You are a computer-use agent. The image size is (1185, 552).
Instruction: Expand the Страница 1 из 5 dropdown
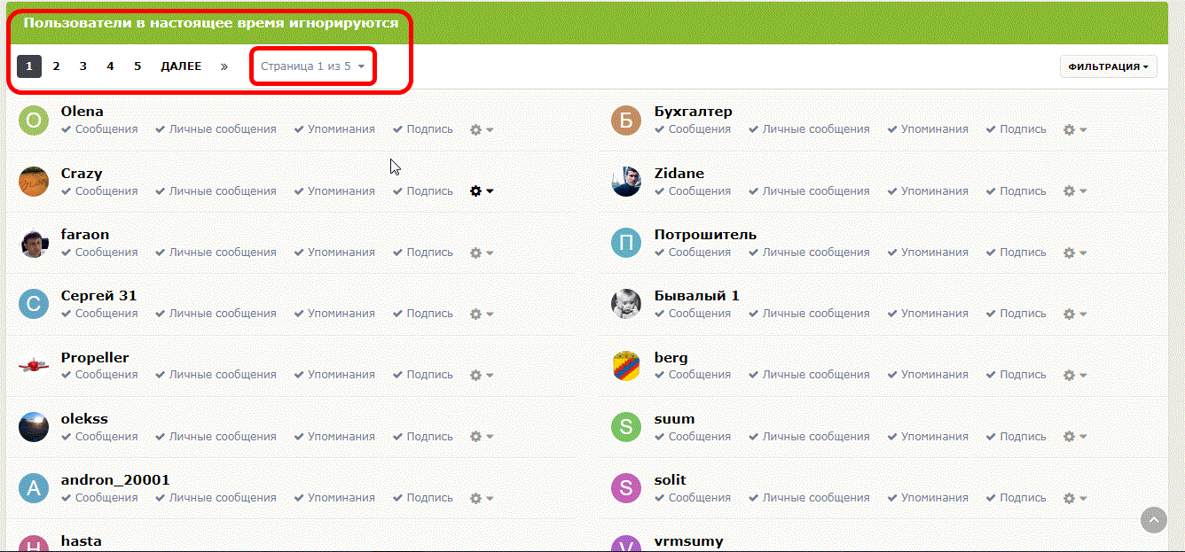click(313, 66)
